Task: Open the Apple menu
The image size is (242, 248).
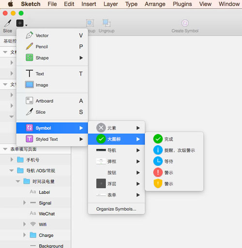Action: point(10,4)
